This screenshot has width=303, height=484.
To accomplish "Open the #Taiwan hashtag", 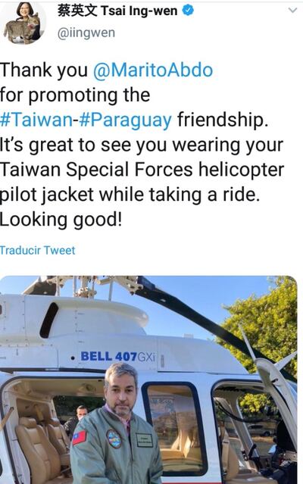I will [36, 120].
